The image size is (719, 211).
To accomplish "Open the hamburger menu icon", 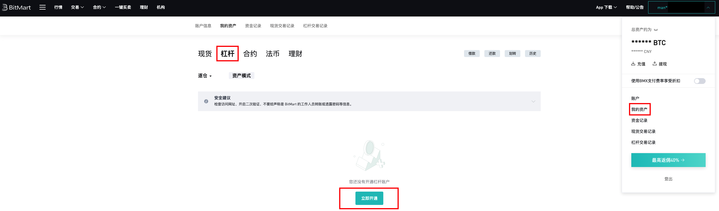I will [x=42, y=8].
